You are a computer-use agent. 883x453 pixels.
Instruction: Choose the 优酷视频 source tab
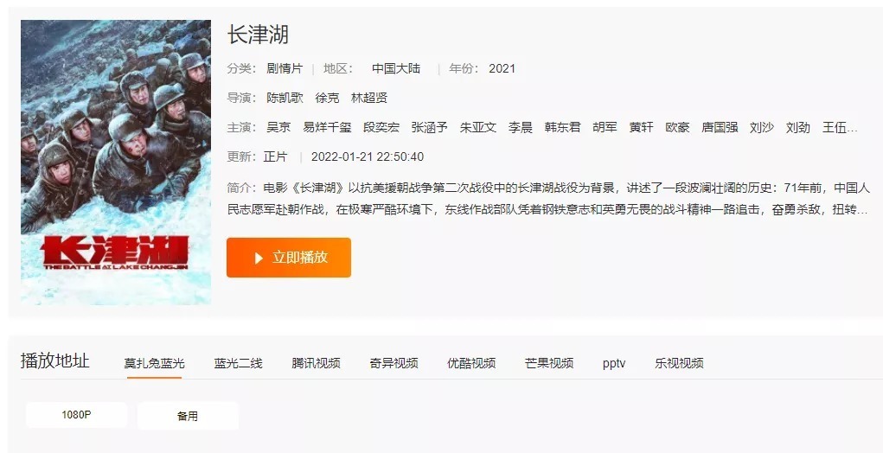[471, 364]
